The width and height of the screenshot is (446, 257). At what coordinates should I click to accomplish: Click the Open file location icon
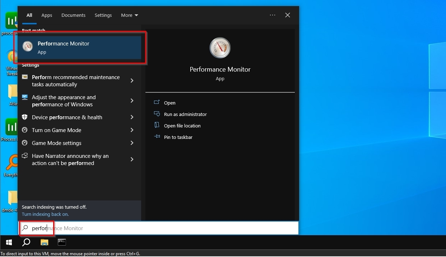tap(157, 125)
